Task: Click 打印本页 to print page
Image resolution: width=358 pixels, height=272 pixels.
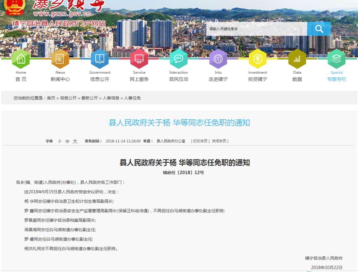Action: (200, 141)
